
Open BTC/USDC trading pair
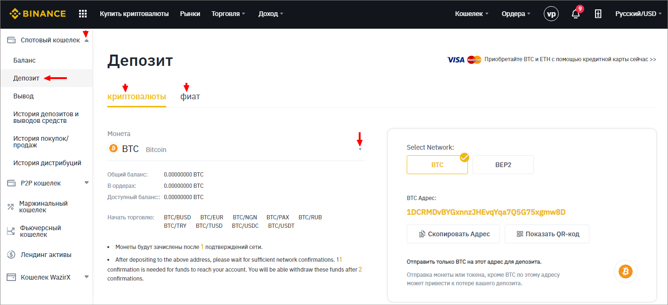point(245,226)
